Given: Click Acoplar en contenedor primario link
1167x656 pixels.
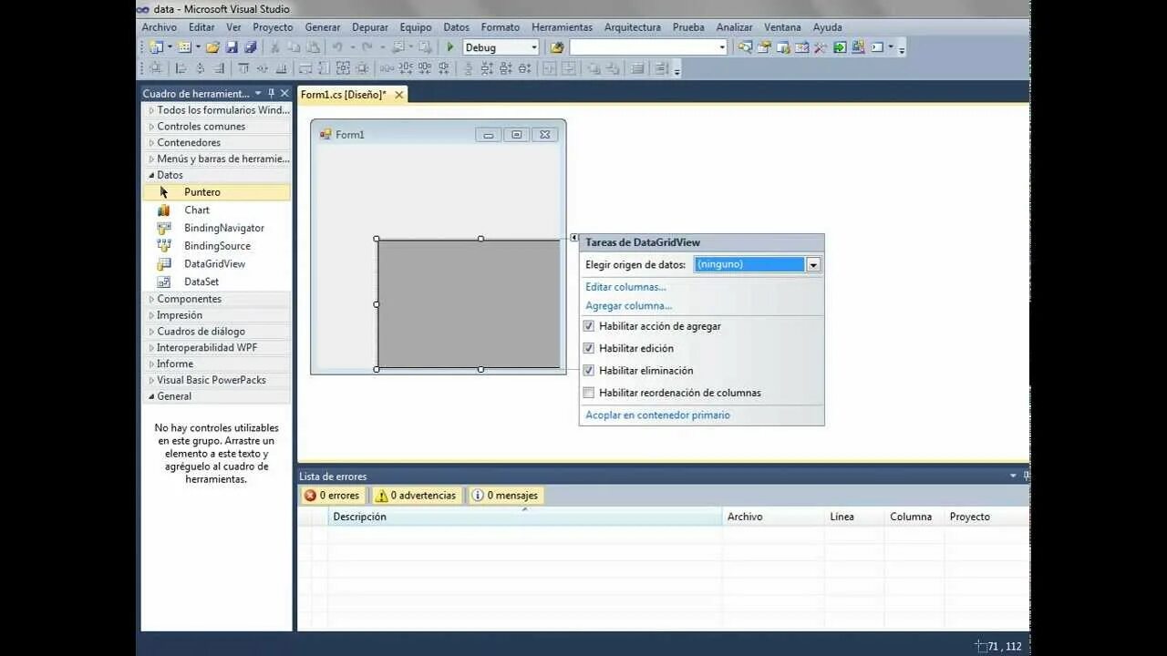Looking at the screenshot, I should click(657, 415).
